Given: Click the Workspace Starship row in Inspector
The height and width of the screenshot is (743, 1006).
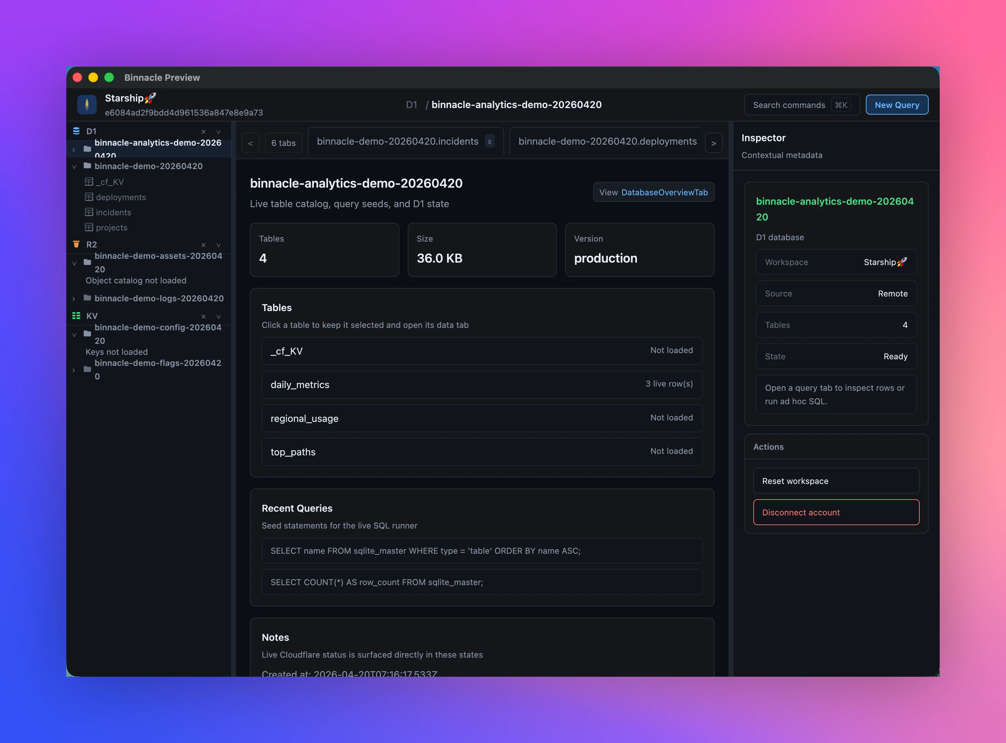Looking at the screenshot, I should (x=836, y=262).
